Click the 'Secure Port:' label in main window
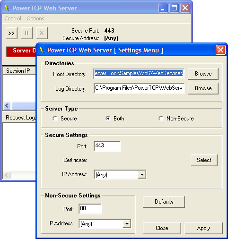This screenshot has width=228, height=239. click(85, 31)
